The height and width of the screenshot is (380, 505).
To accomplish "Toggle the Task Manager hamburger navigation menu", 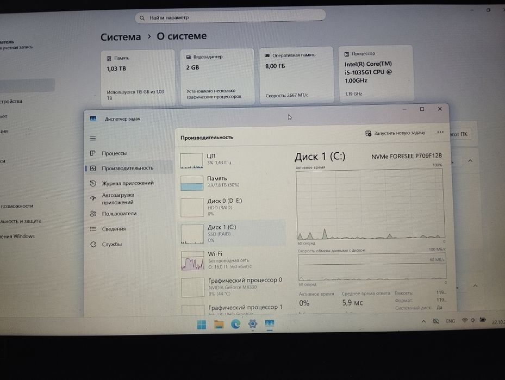I will click(93, 139).
